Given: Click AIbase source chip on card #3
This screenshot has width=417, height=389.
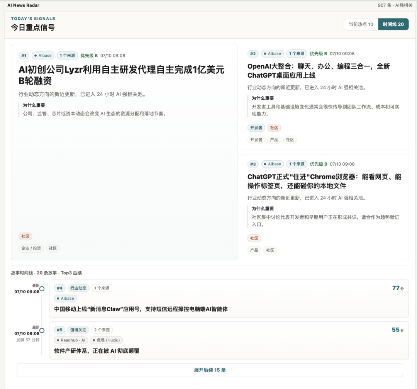Looking at the screenshot, I should (272, 164).
